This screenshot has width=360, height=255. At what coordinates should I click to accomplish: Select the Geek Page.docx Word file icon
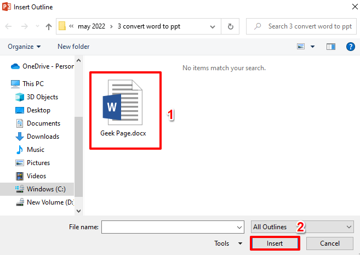coord(123,103)
